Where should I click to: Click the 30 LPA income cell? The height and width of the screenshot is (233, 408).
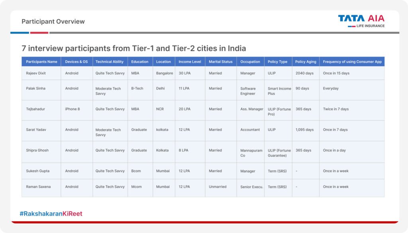184,73
